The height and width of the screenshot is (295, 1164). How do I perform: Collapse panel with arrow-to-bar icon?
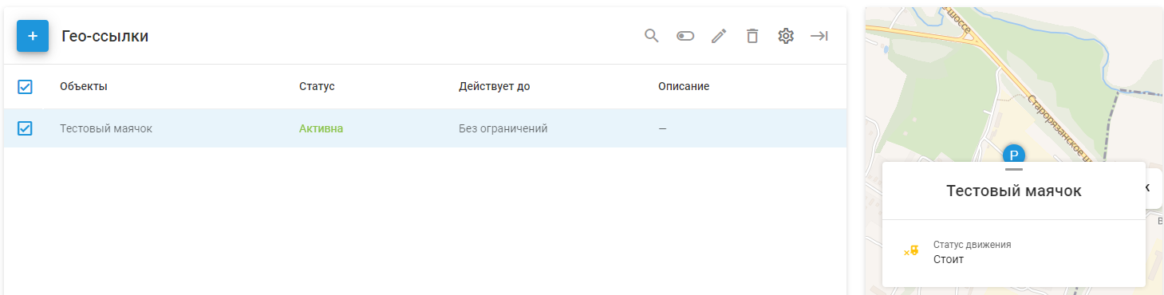pos(819,36)
